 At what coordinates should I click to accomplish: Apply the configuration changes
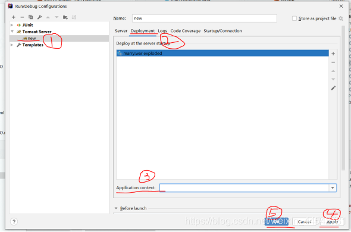(332, 222)
